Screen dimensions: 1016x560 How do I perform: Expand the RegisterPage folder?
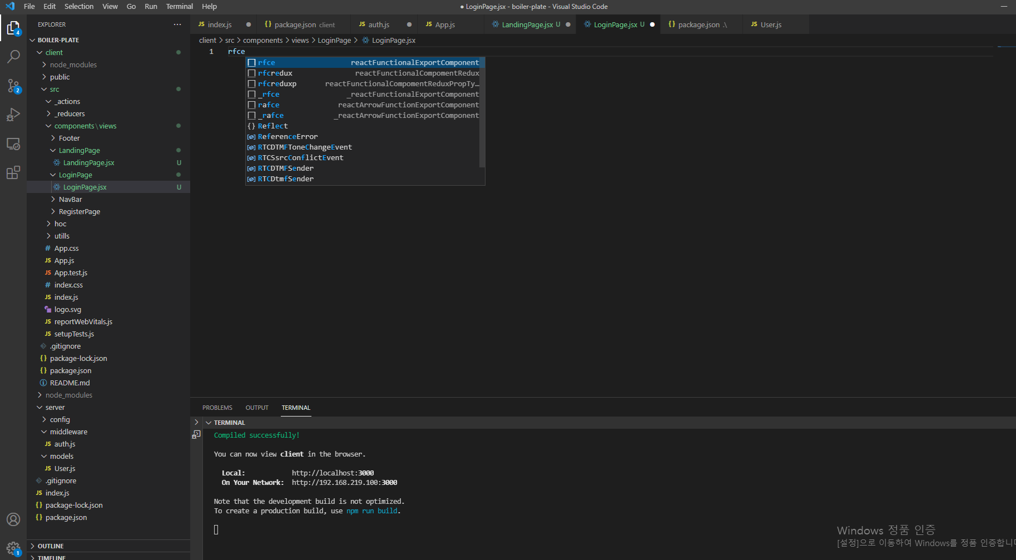(x=53, y=211)
